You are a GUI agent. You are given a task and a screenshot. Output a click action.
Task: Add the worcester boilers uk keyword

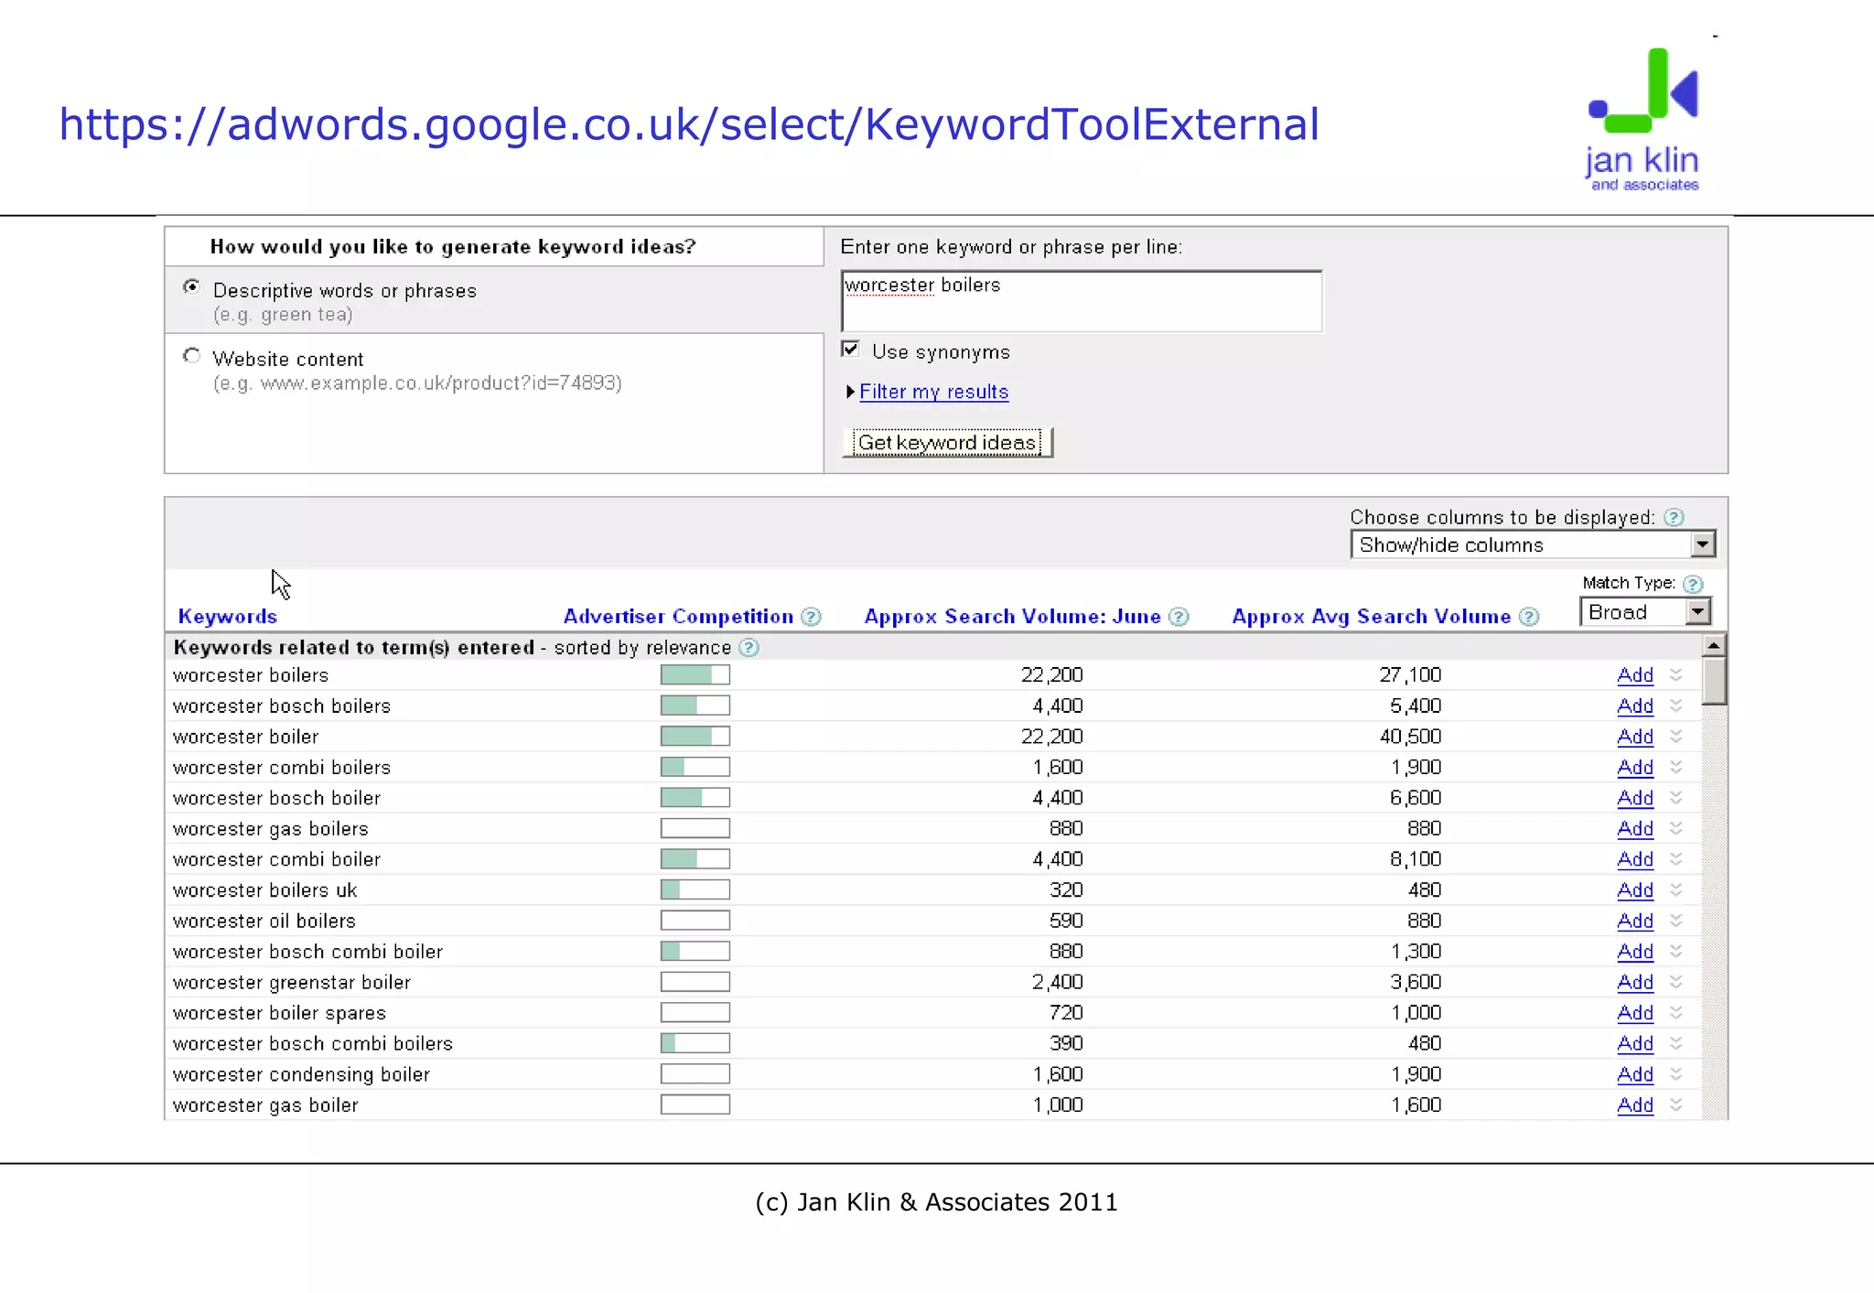[1635, 890]
